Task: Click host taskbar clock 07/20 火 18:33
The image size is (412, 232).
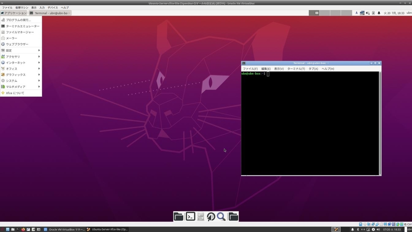Action: (x=391, y=229)
